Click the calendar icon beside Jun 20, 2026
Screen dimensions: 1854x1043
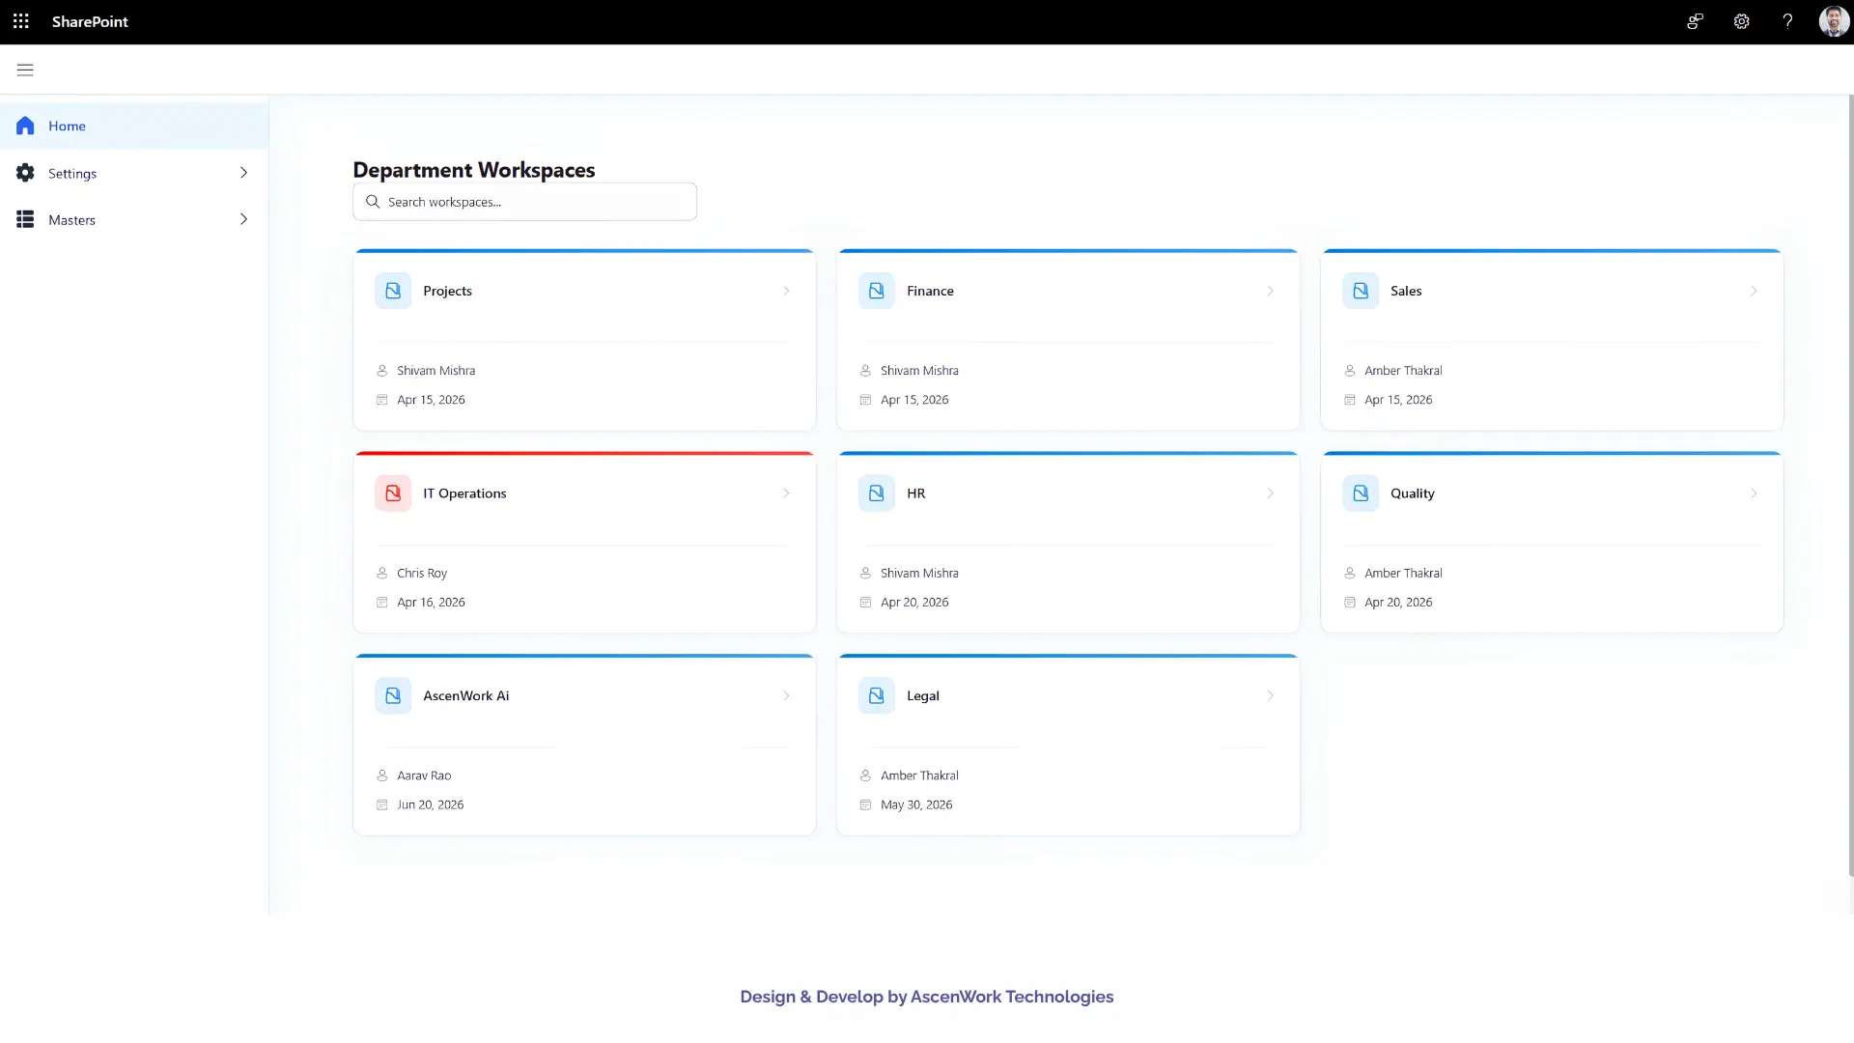coord(382,804)
